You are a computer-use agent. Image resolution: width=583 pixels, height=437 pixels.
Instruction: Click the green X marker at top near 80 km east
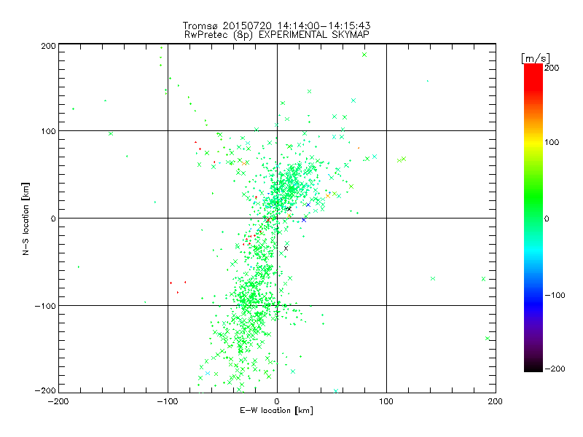pyautogui.click(x=364, y=55)
